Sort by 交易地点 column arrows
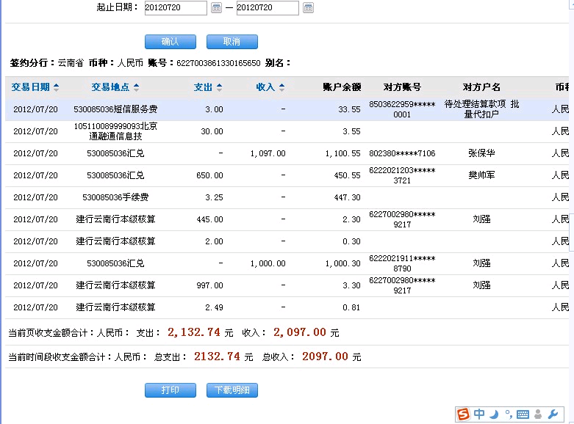Viewport: 574px width, 424px height. click(136, 87)
